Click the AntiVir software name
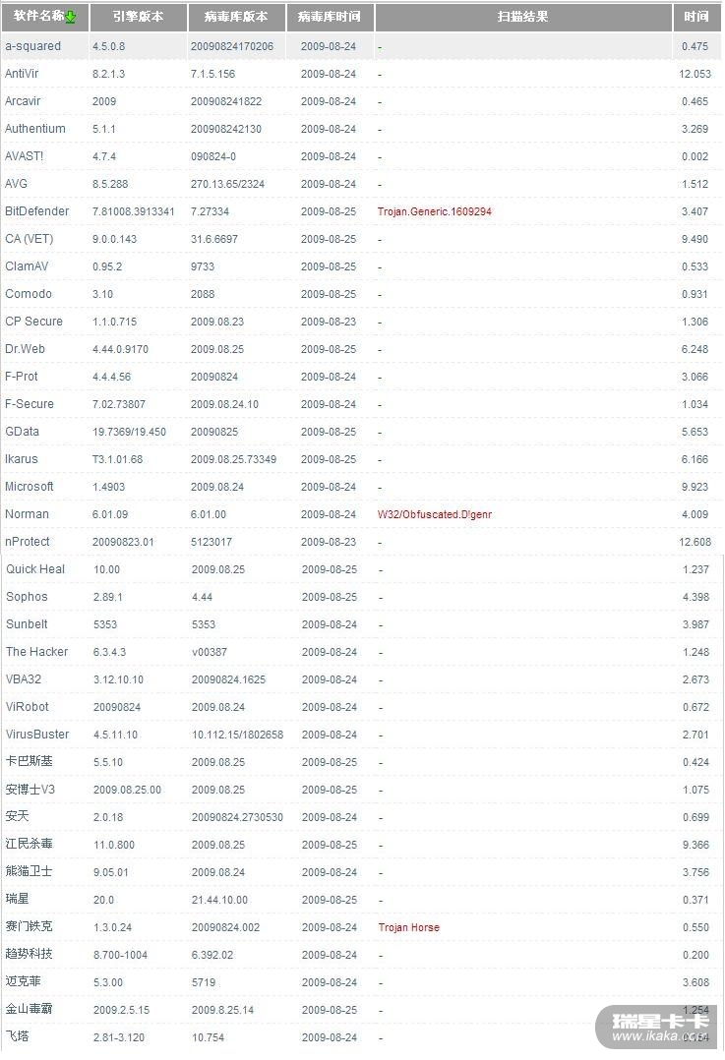The height and width of the screenshot is (1060, 725). 23,74
